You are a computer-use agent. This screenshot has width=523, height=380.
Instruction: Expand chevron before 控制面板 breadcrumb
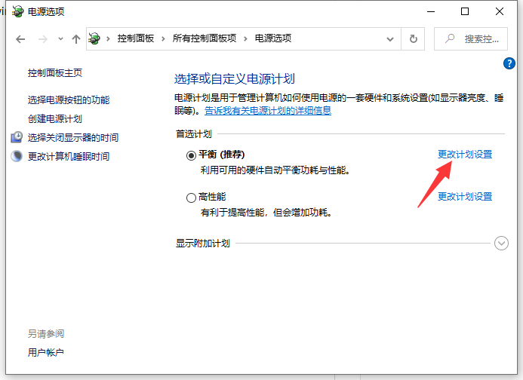tap(108, 38)
